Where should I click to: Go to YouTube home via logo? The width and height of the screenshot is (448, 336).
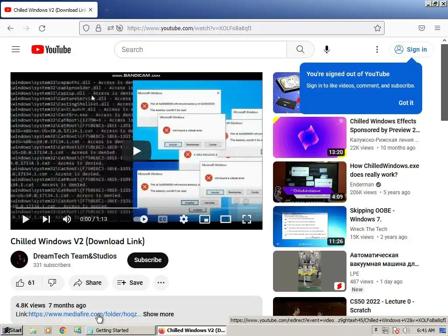tap(51, 49)
